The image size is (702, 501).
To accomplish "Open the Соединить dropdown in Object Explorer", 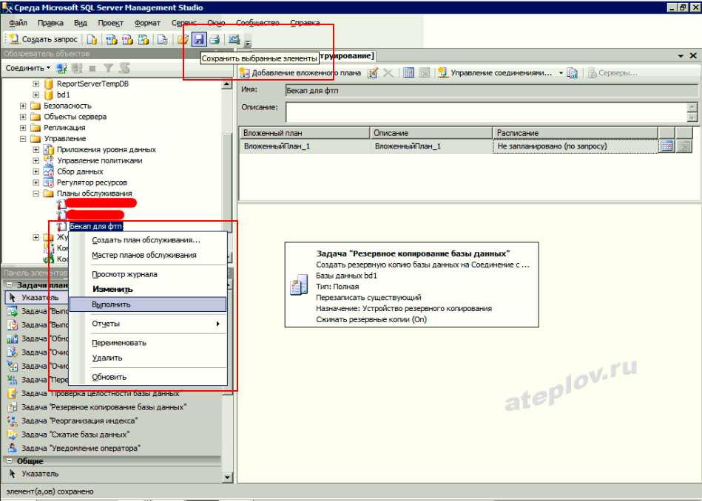I will [x=27, y=68].
